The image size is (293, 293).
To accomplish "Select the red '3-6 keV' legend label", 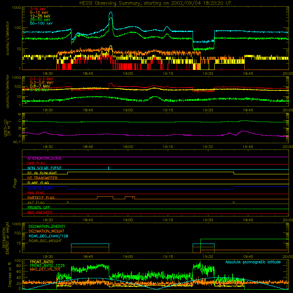I will 38,9.
